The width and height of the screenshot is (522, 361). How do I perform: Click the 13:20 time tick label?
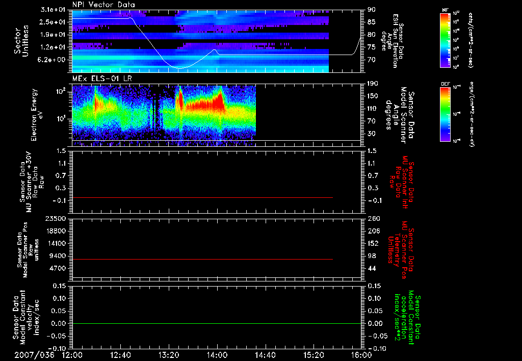click(169, 355)
